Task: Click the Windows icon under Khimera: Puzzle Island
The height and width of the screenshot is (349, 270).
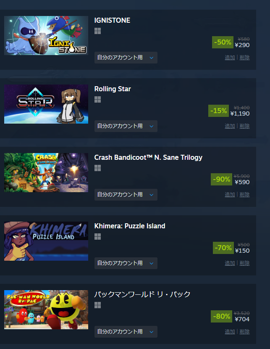Action: coord(97,237)
